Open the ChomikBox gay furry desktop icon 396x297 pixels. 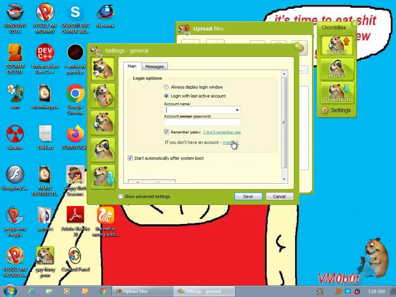(x=45, y=262)
